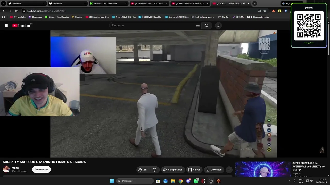
Task: Open OBS Studio from the taskbar
Action: tap(211, 181)
